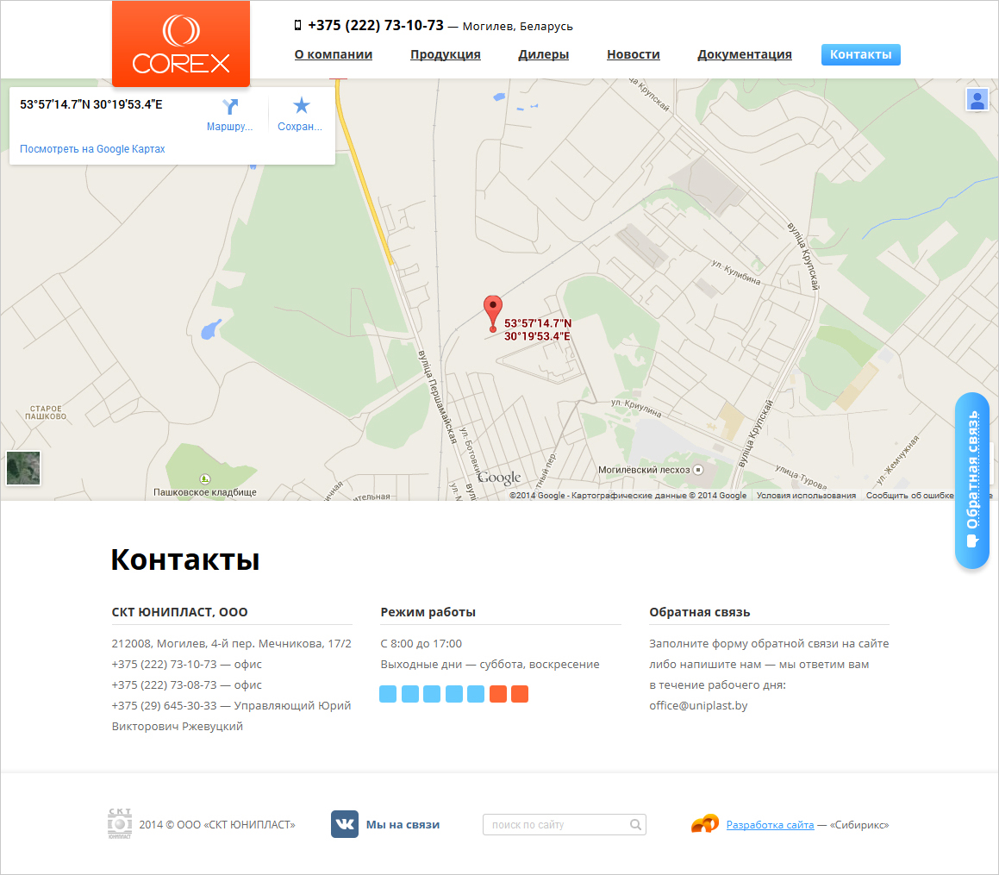The height and width of the screenshot is (875, 999).
Task: Click the first blue weekday square
Action: point(388,694)
